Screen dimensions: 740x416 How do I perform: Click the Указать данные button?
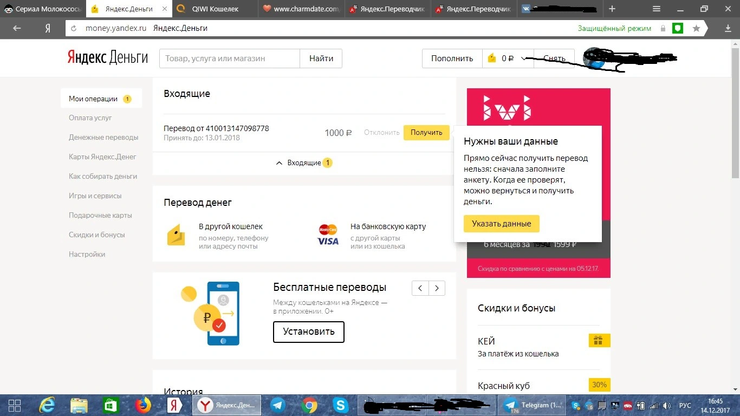(x=502, y=224)
